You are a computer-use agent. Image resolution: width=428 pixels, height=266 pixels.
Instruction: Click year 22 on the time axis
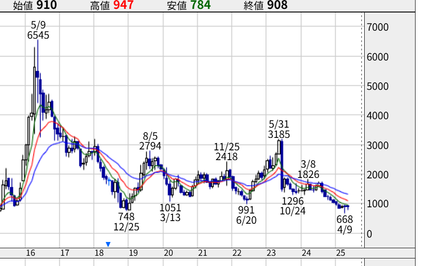coord(237,253)
